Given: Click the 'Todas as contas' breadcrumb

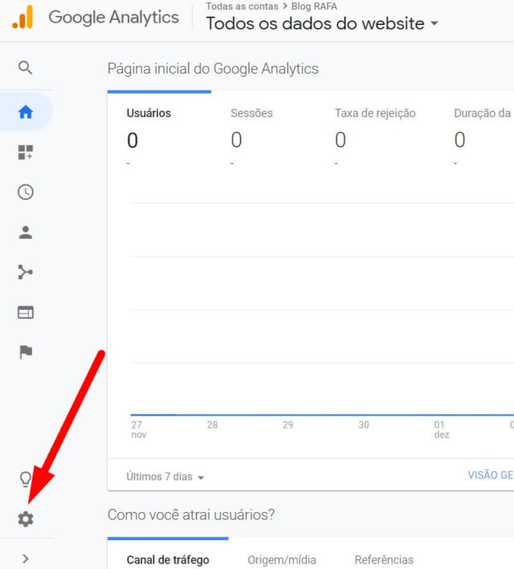Looking at the screenshot, I should coord(242,6).
